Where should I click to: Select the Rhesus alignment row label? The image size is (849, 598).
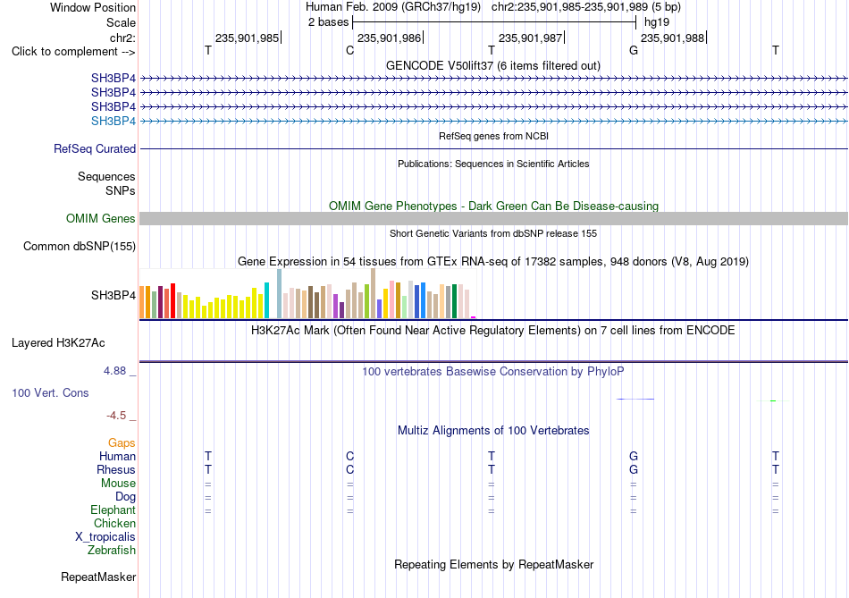tap(116, 469)
